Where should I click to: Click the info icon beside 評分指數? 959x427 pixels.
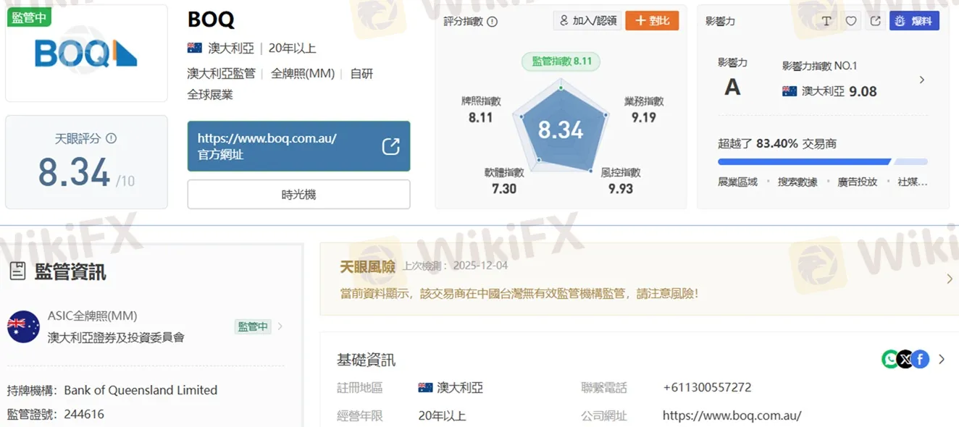tap(493, 21)
